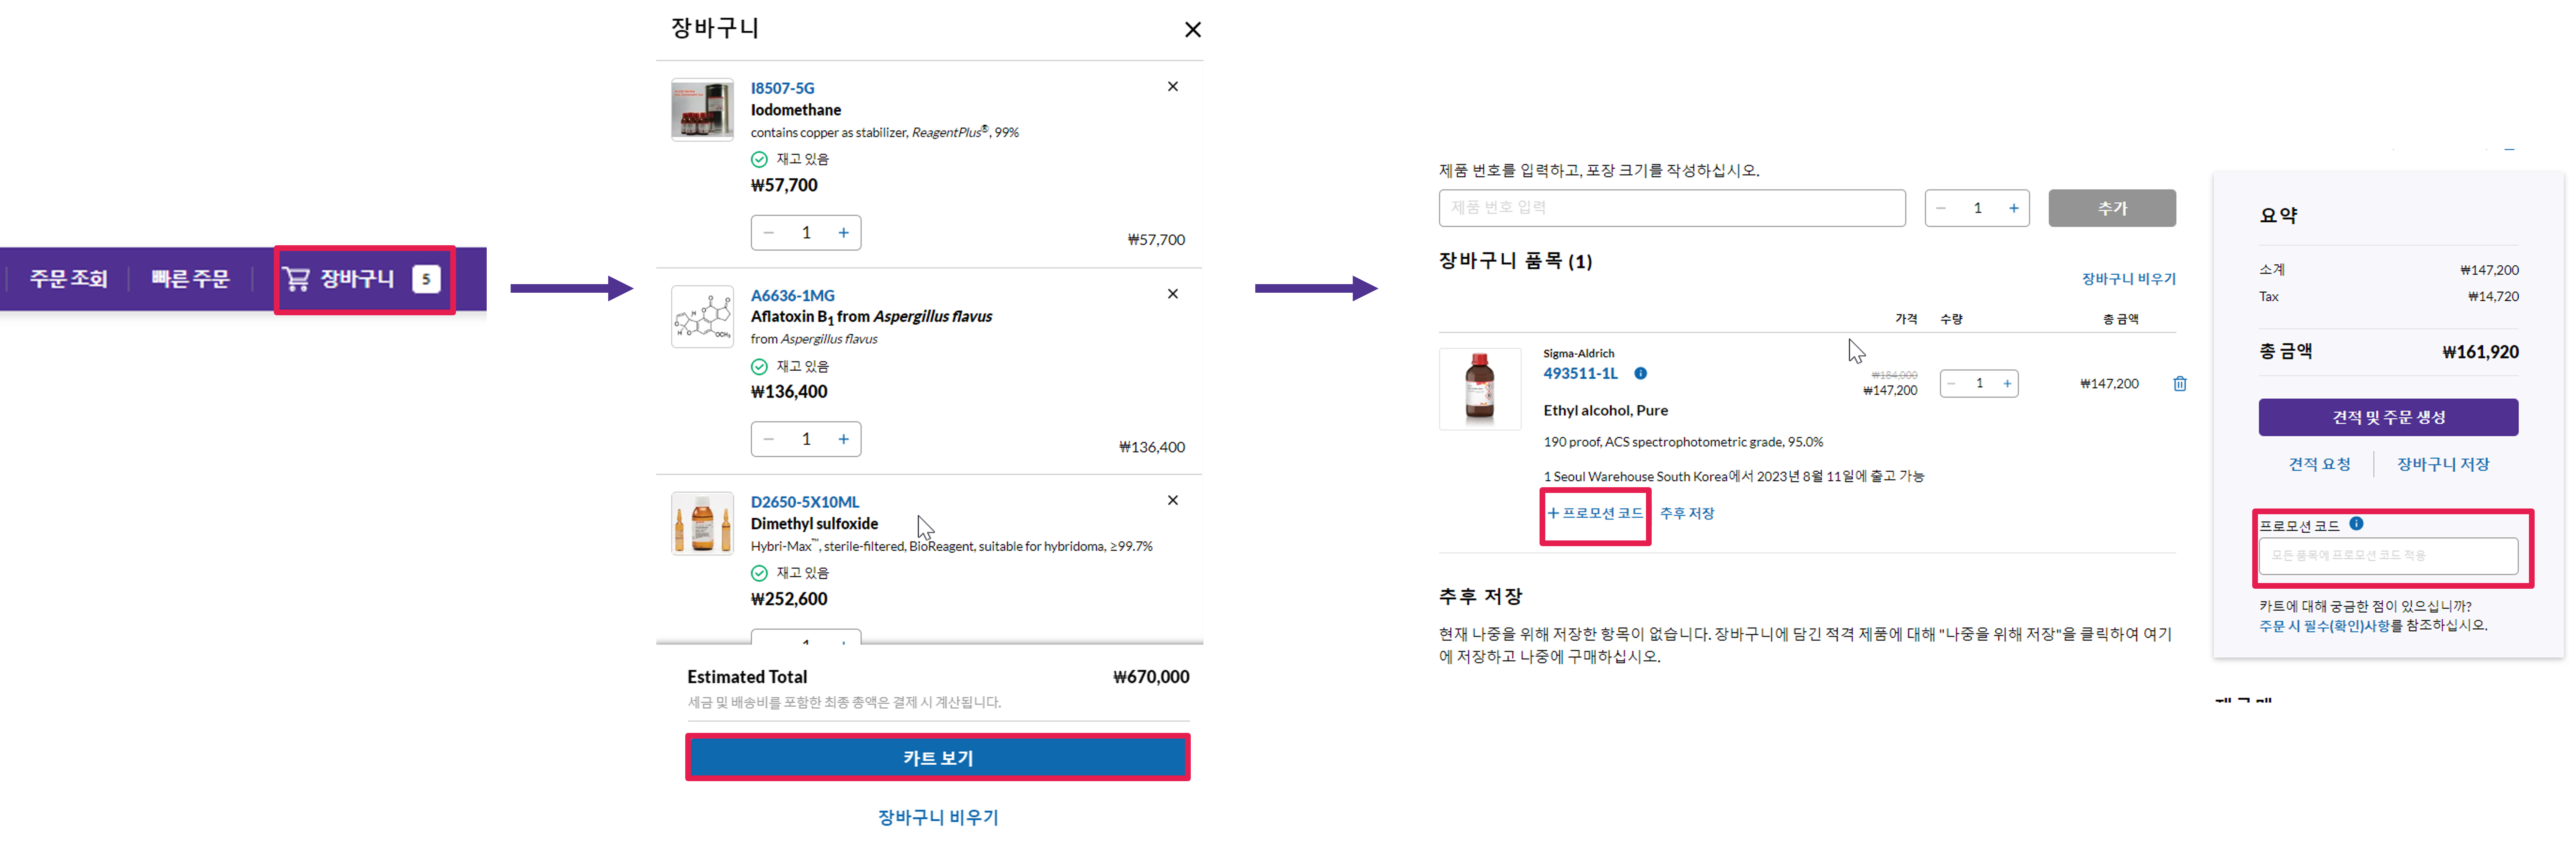Decrease Aflatoxin B1 quantity with the minus

click(x=769, y=439)
